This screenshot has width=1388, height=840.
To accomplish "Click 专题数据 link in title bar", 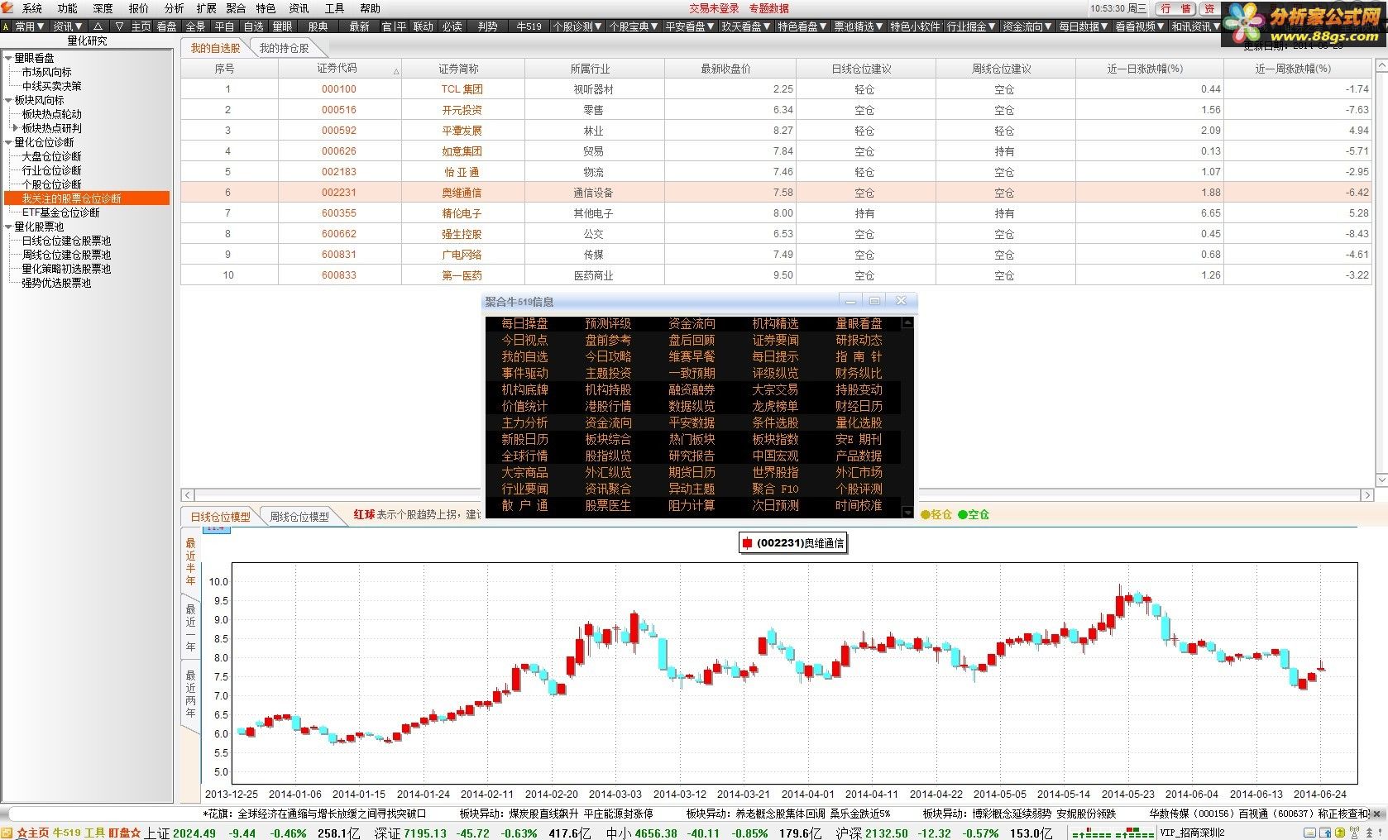I will (768, 8).
